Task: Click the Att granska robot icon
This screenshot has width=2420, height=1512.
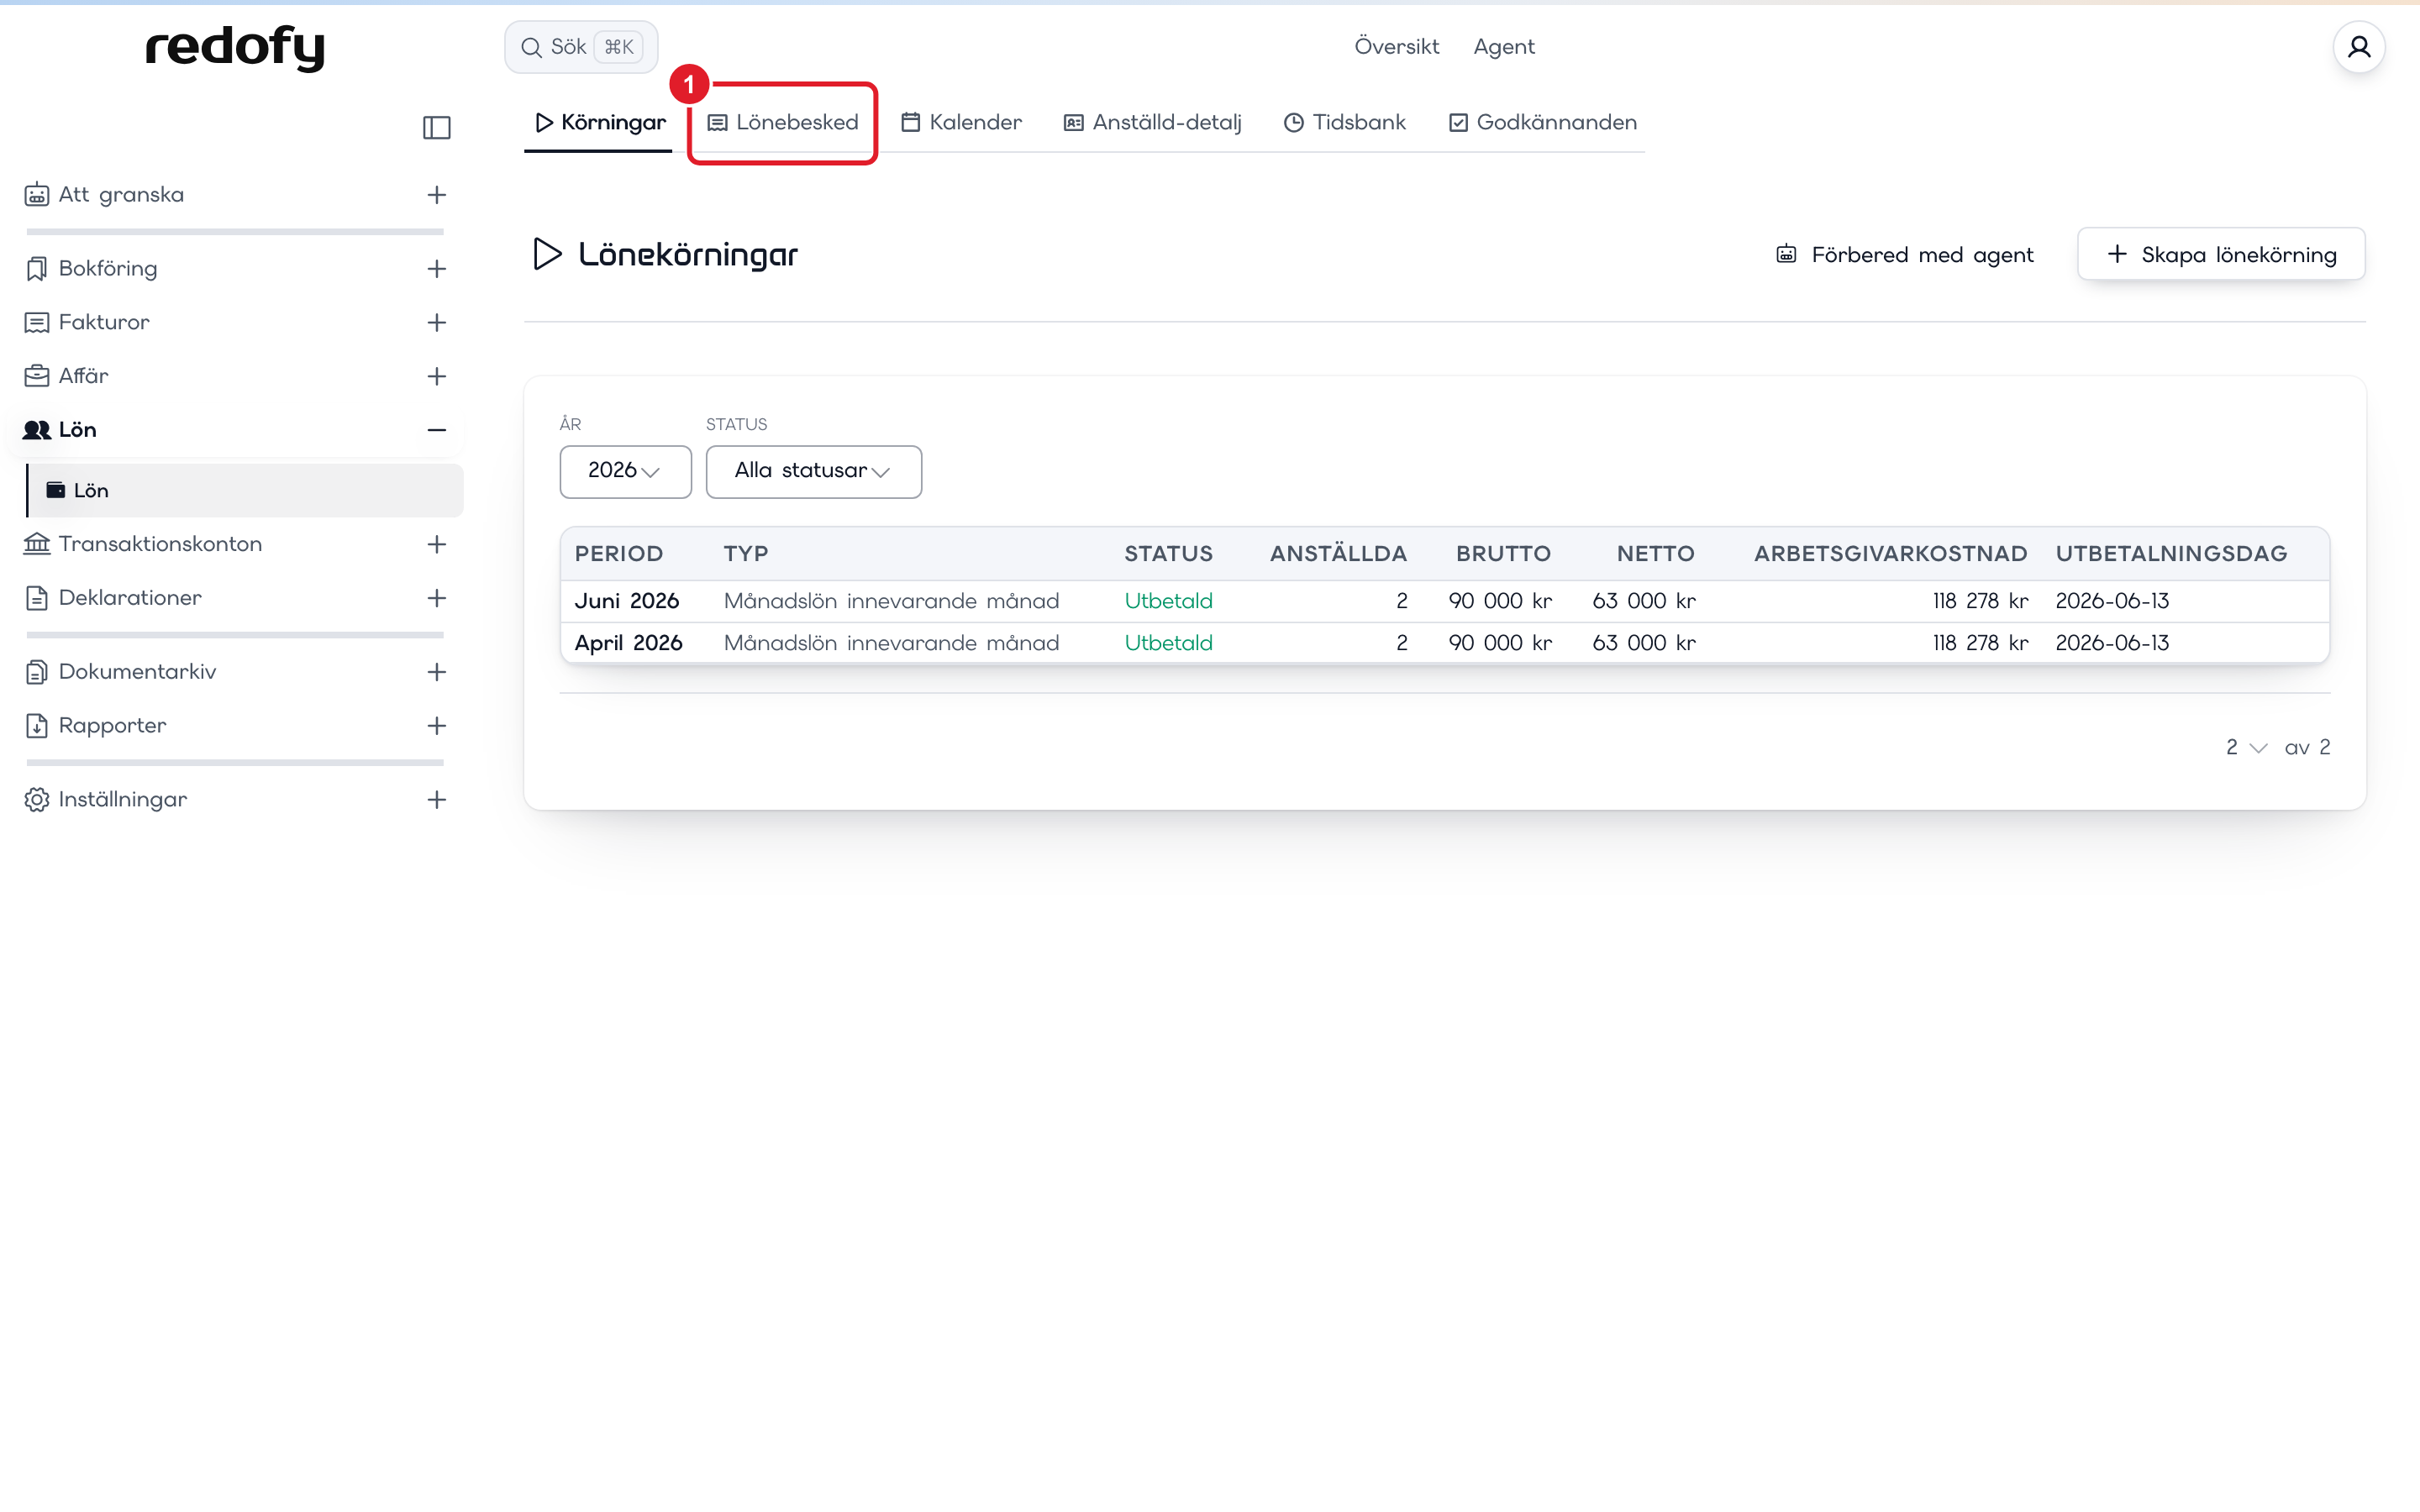Action: point(37,195)
